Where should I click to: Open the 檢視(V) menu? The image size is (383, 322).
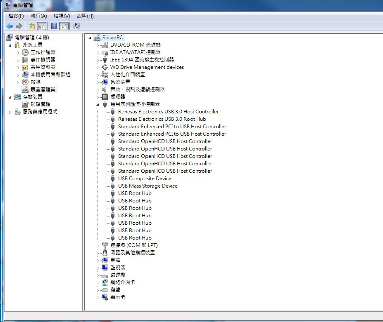tap(62, 16)
